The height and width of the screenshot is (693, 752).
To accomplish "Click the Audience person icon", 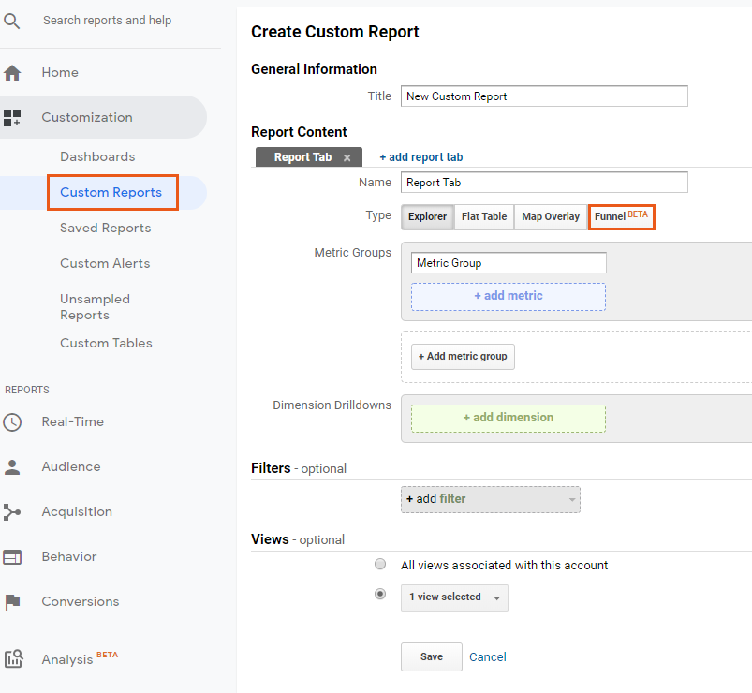I will 12,467.
